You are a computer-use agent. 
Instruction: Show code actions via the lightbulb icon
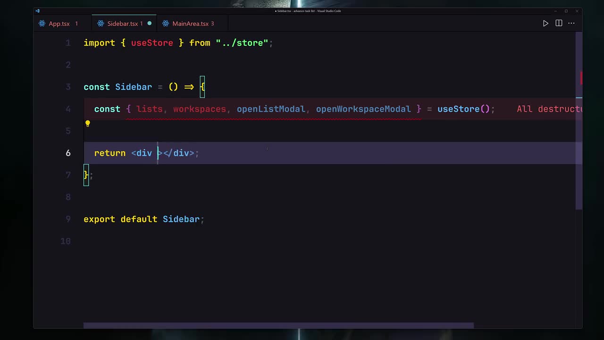tap(87, 124)
